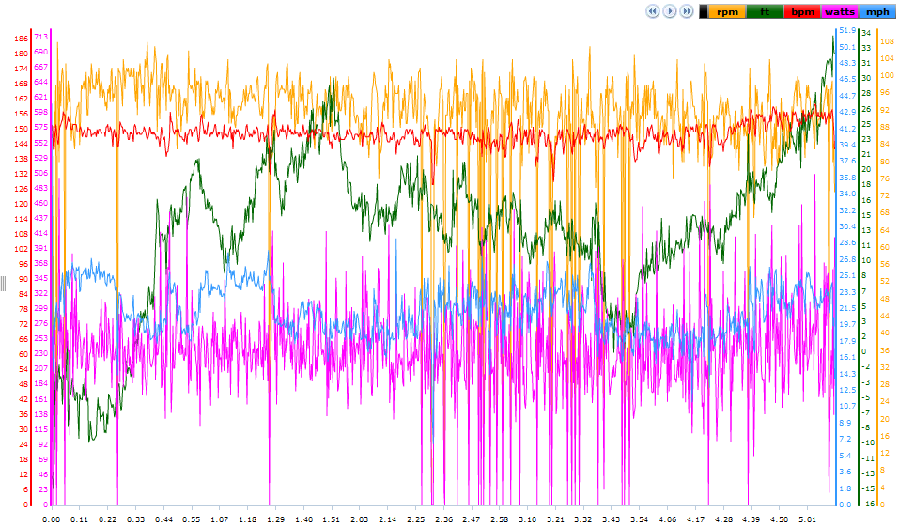The width and height of the screenshot is (899, 527).
Task: Start playback with the play button
Action: (x=670, y=11)
